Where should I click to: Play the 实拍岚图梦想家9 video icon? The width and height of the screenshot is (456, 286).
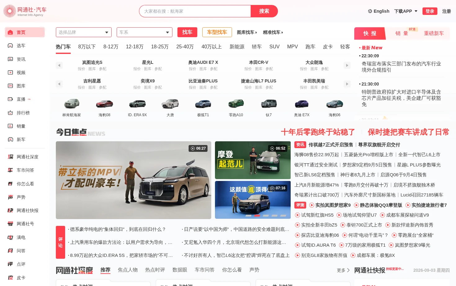click(x=312, y=205)
